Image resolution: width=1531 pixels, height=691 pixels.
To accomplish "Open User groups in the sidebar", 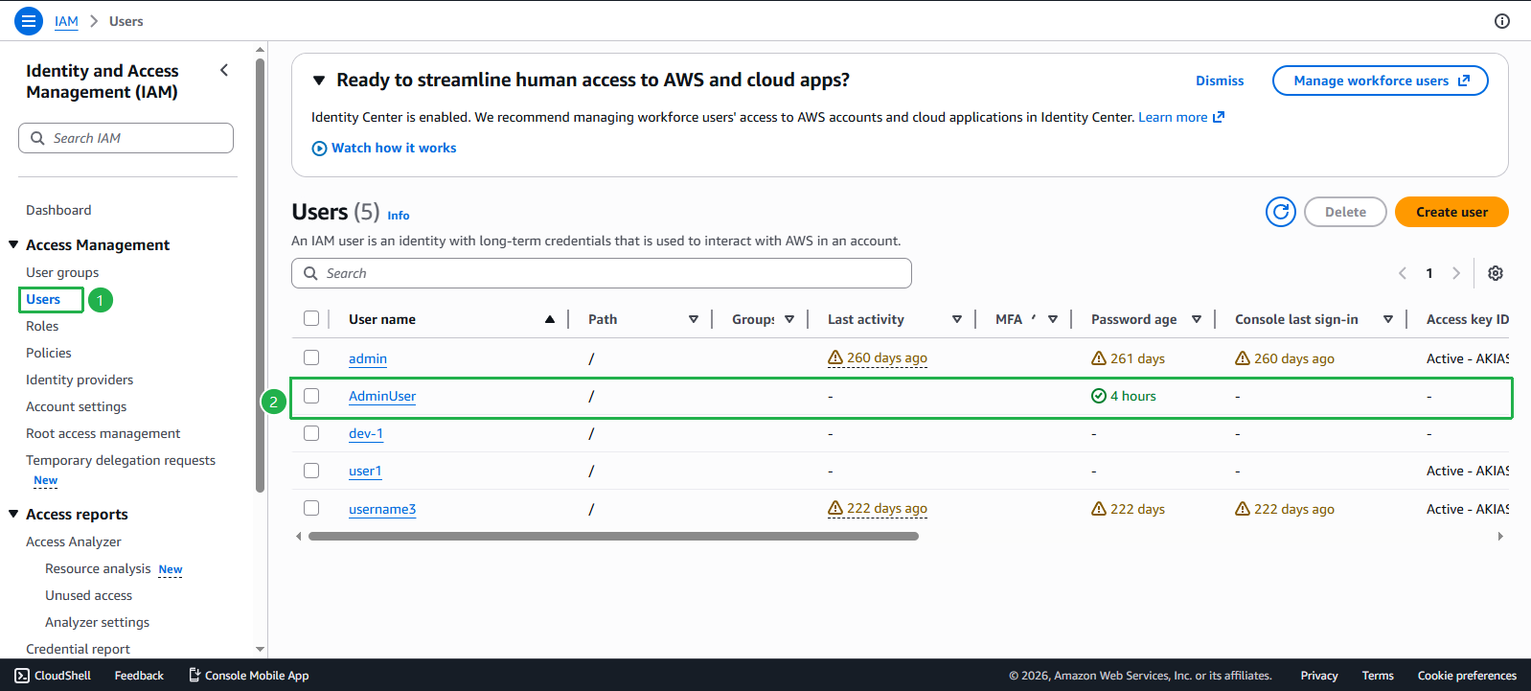I will (x=62, y=272).
